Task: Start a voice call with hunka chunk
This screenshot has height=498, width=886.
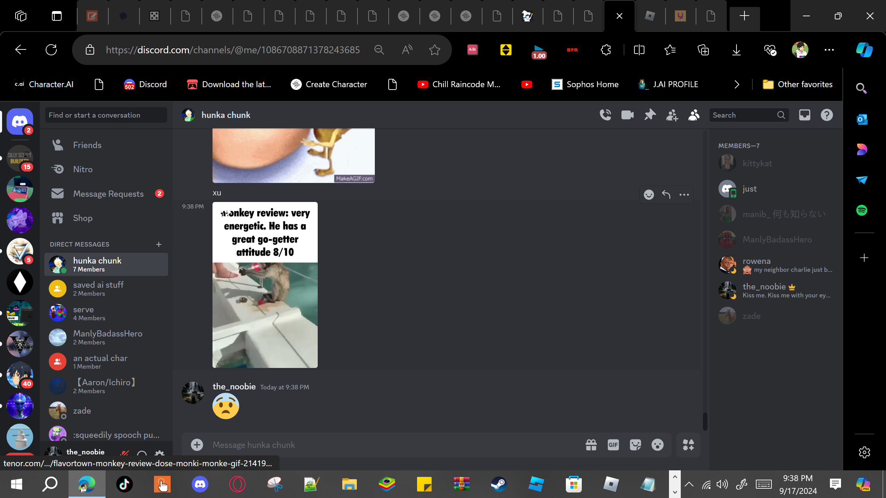Action: coord(605,115)
